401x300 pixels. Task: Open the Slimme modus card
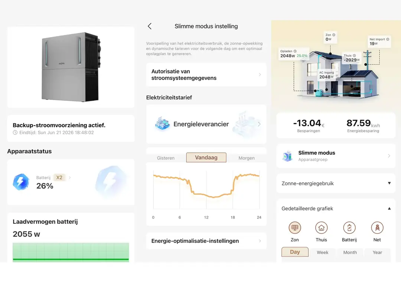(336, 156)
